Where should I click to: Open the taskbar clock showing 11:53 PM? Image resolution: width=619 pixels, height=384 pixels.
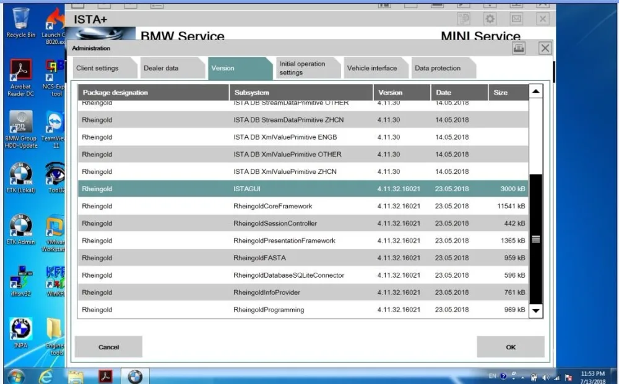[593, 377]
